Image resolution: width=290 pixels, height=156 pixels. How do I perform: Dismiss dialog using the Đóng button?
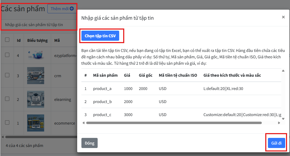coord(89,143)
